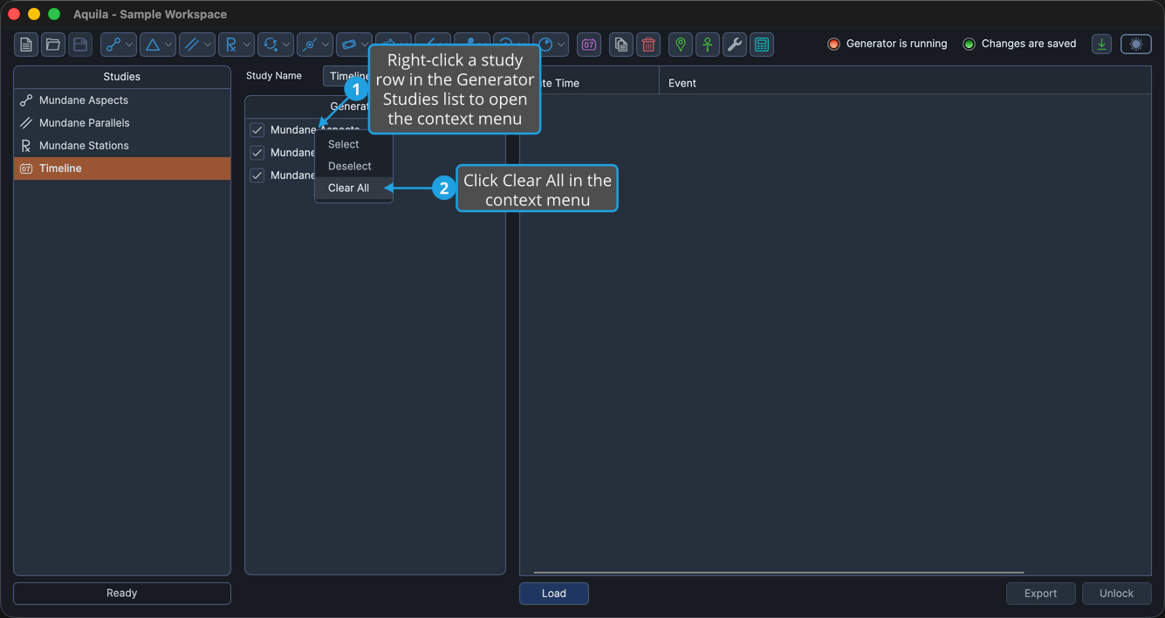The image size is (1165, 618).
Task: Open settings with the wrench icon
Action: point(735,45)
